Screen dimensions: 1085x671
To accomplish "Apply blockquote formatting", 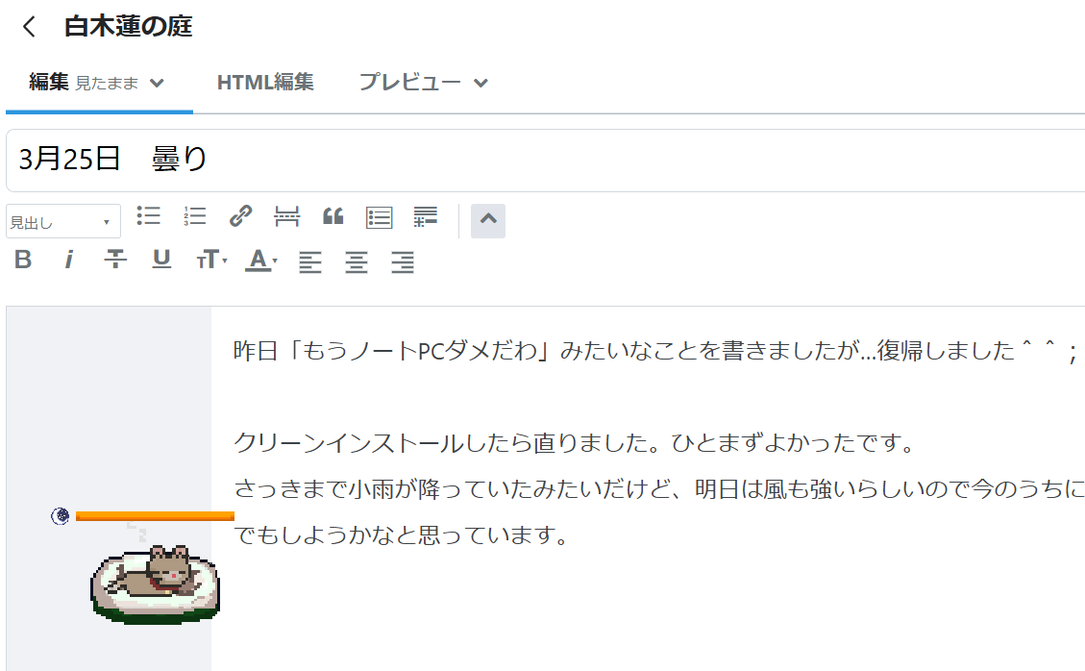I will [333, 216].
